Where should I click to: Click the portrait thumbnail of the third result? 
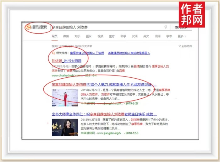65,127
